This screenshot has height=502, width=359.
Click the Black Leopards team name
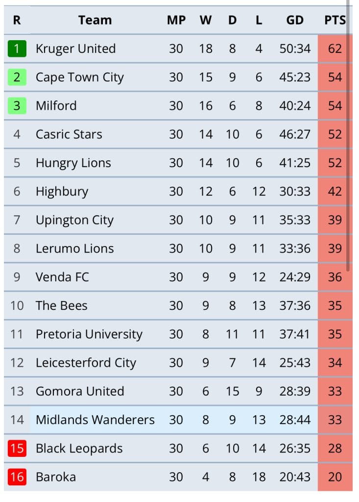tap(79, 449)
